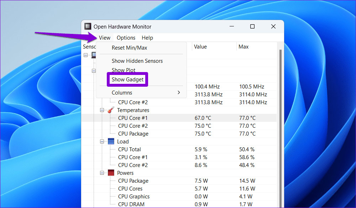Choose Reset Min/Max from the View menu
Screen dimensions: 356x208
pos(129,48)
